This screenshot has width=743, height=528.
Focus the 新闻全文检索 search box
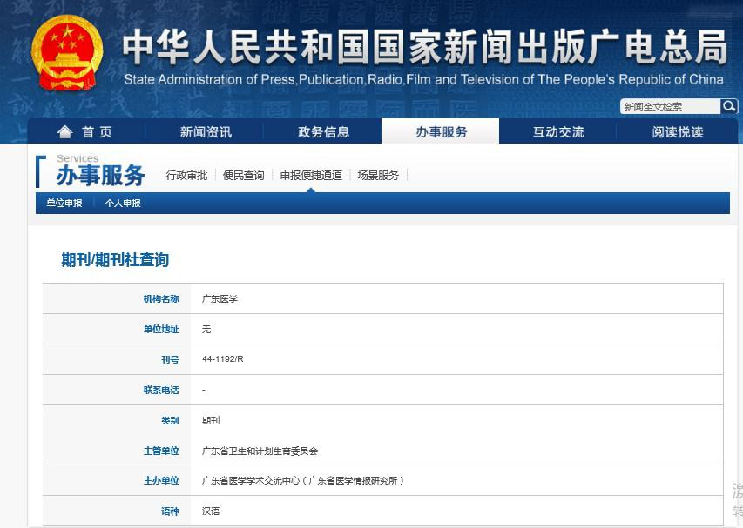(669, 107)
